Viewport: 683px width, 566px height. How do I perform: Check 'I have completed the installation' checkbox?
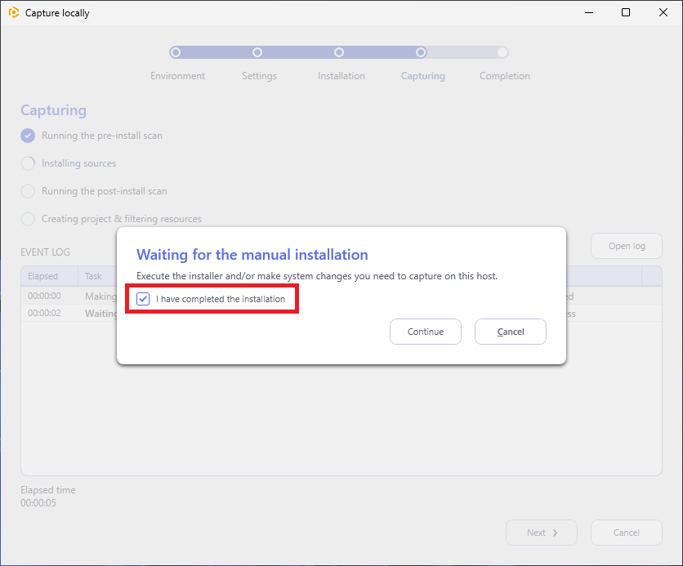143,299
